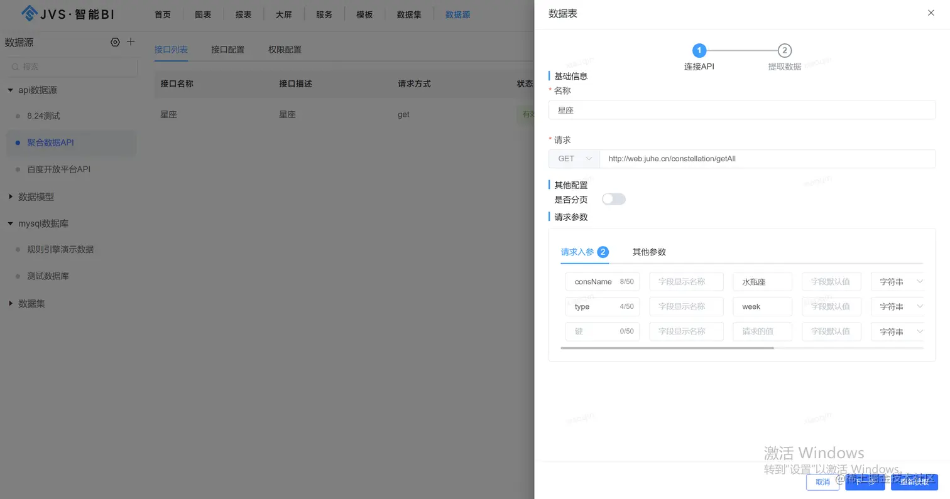Click 字段默认值 field in type row
This screenshot has width=950, height=499.
[831, 306]
